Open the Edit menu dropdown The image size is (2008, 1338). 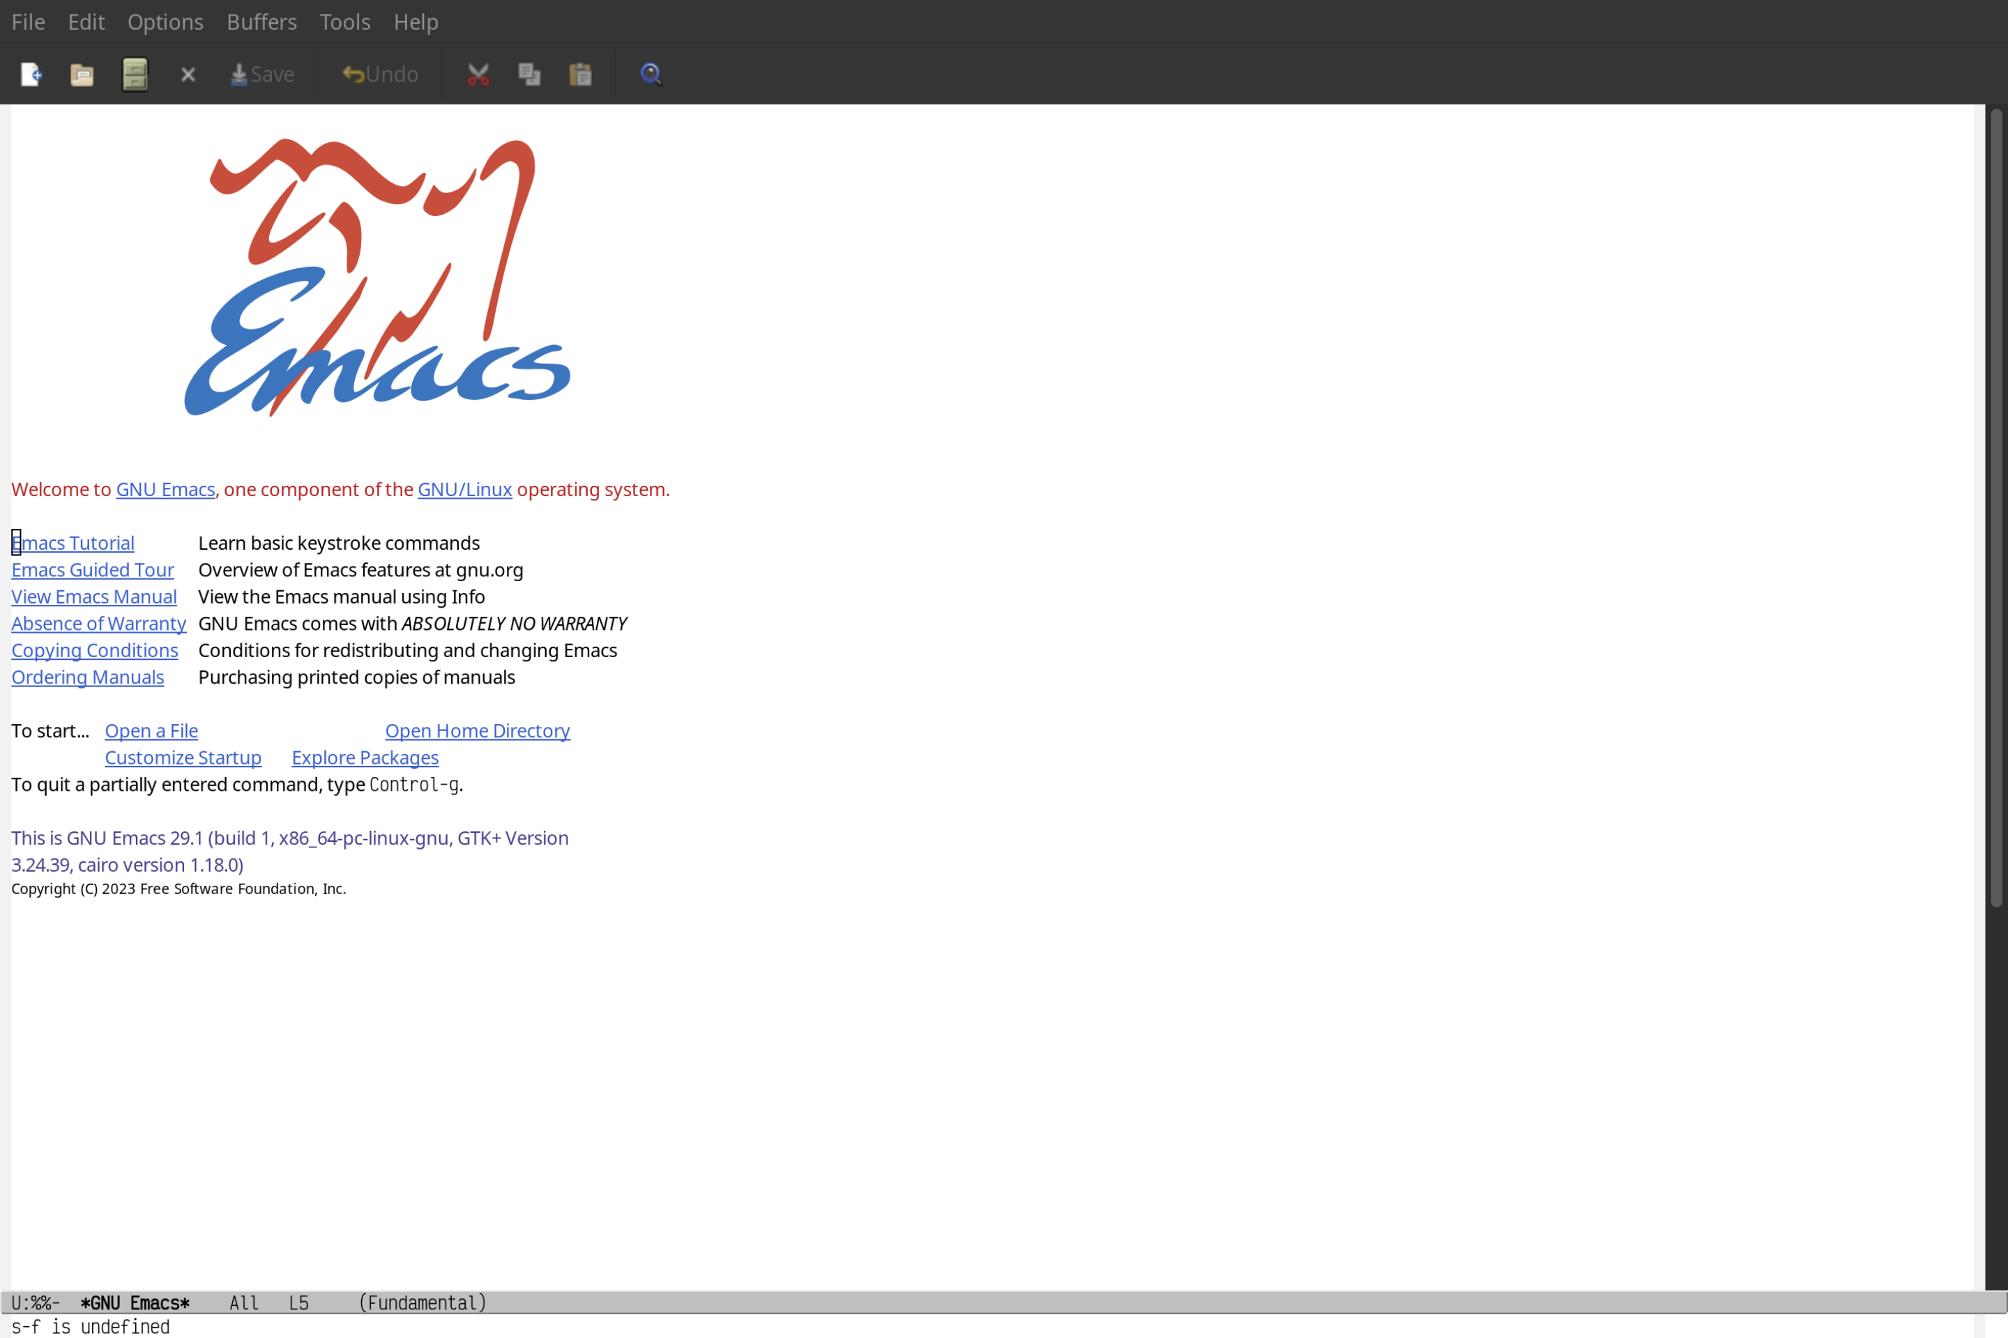point(85,21)
